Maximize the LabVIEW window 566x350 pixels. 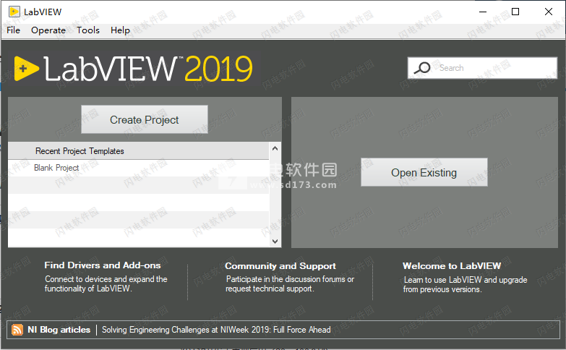515,12
